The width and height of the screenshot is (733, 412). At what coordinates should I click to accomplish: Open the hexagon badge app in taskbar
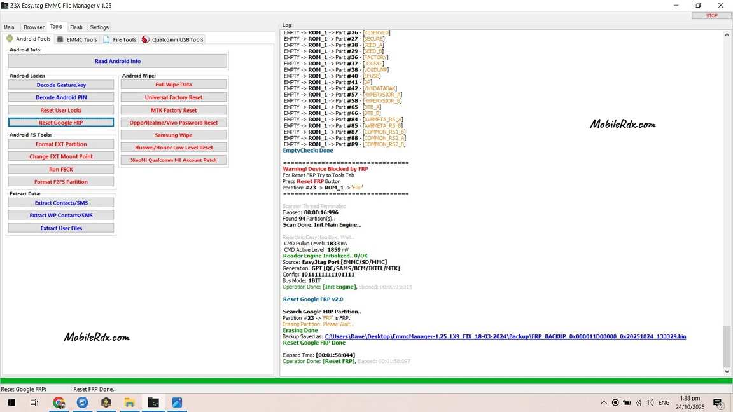106,402
